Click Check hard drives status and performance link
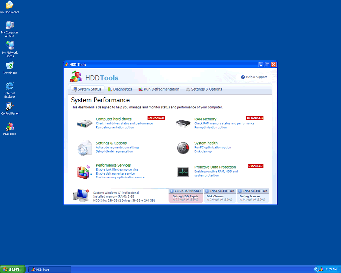 point(124,123)
